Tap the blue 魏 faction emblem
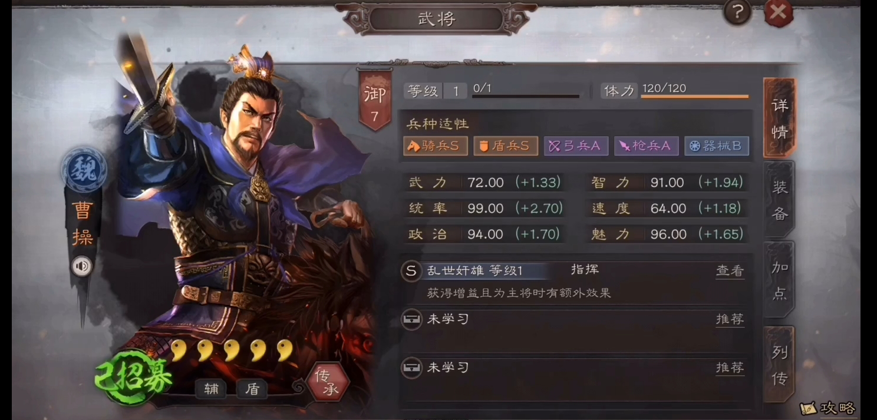This screenshot has width=877, height=420. (x=84, y=170)
